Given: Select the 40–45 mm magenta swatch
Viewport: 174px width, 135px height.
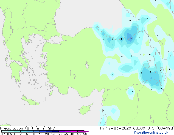Looking at the screenshot, I should [x=74, y=131].
